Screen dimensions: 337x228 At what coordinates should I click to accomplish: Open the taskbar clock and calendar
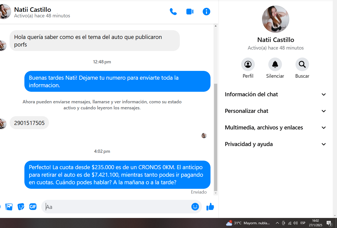click(x=315, y=223)
